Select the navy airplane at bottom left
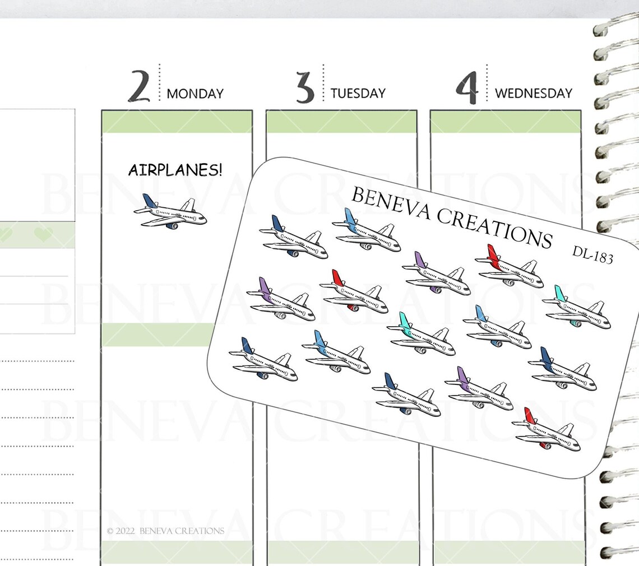 [263, 362]
